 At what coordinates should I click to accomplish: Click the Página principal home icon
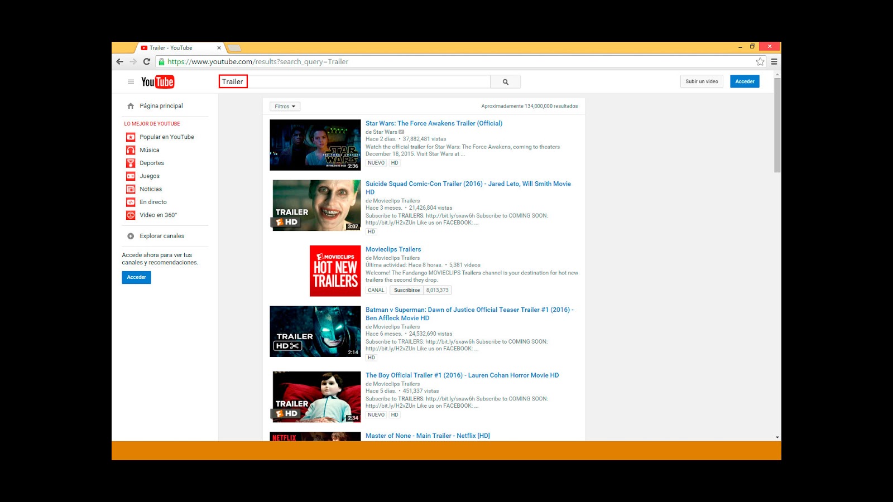(131, 106)
